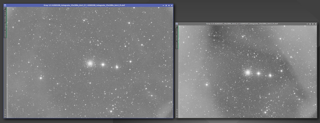Shade the A260106 bin1_R window with the roll-up button
320x123 pixels.
tap(166, 5)
